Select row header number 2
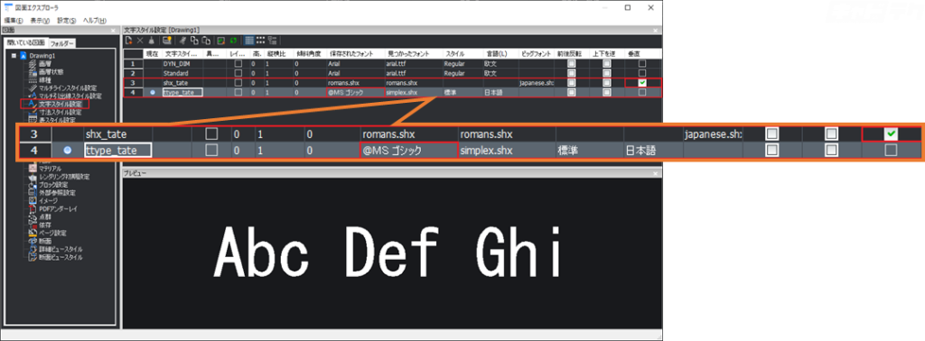 [134, 73]
